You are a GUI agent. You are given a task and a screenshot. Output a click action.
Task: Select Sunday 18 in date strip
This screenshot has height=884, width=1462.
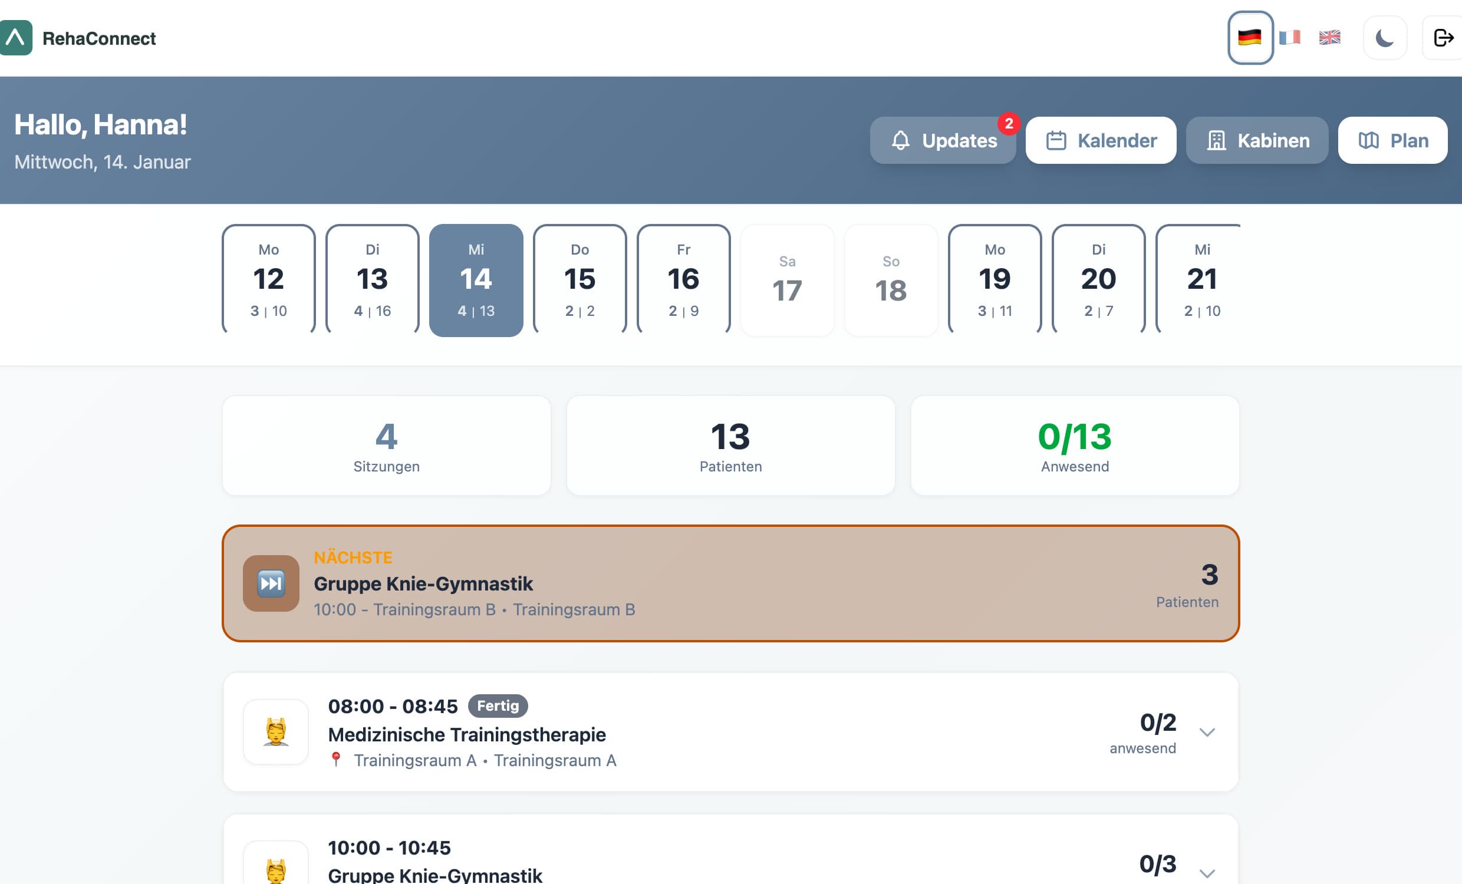[891, 279]
